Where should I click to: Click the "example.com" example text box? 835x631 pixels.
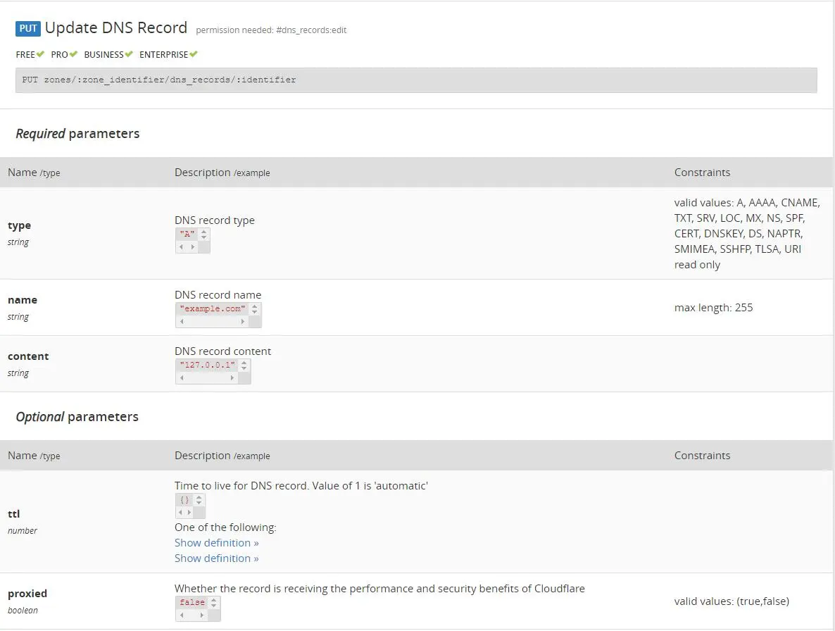pyautogui.click(x=213, y=309)
